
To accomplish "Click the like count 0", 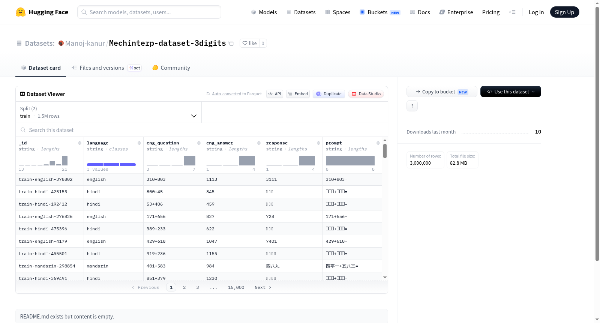I will click(263, 44).
